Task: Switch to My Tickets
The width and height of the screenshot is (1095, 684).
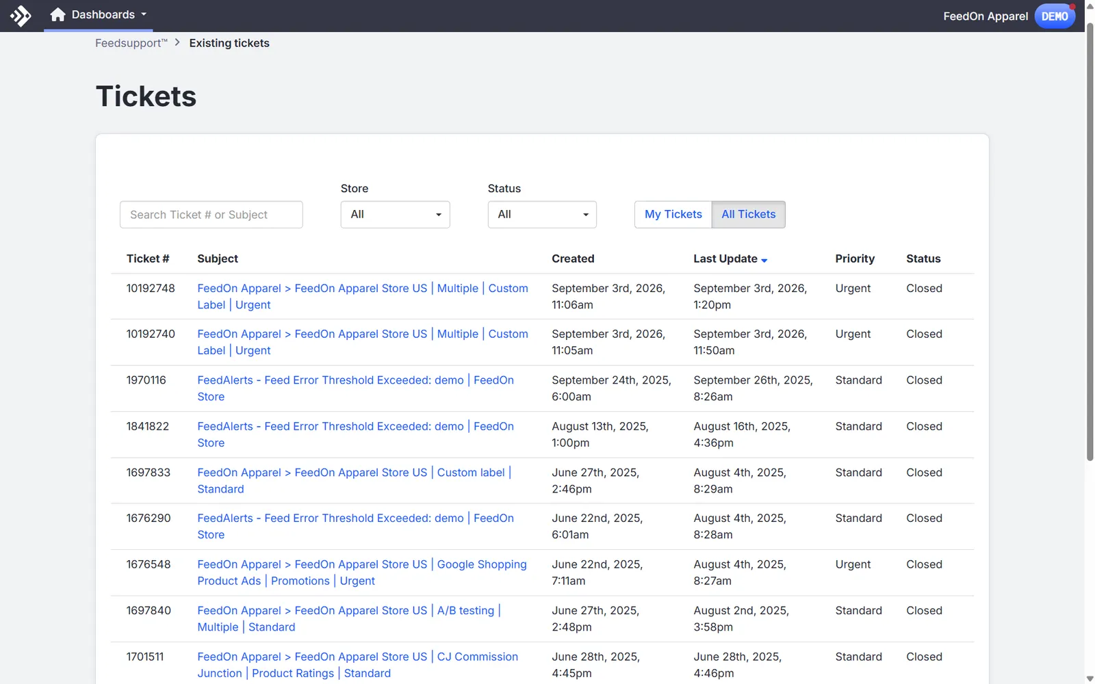Action: pyautogui.click(x=673, y=215)
